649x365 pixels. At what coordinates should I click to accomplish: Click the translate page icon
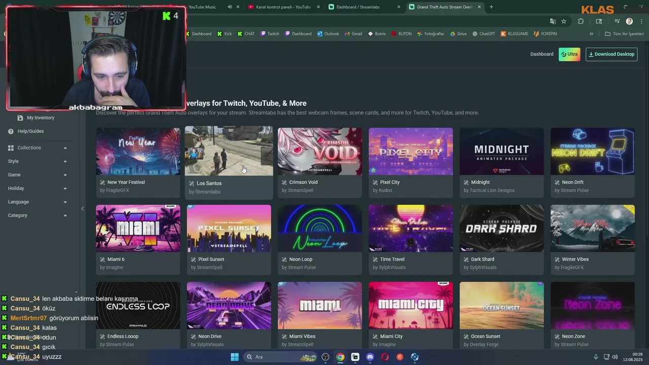point(553,21)
